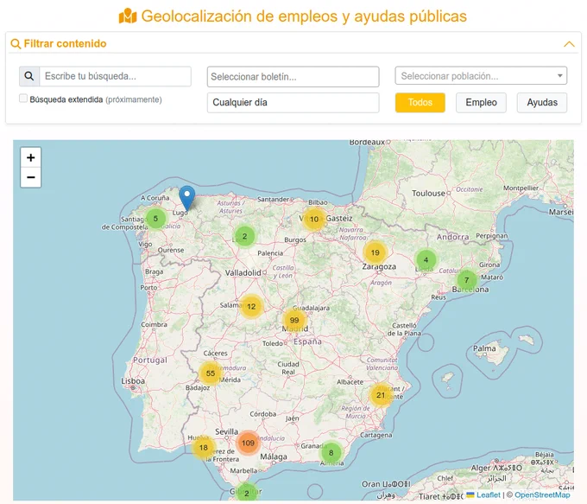Open the cluster marker 5 near Santiago

point(155,219)
